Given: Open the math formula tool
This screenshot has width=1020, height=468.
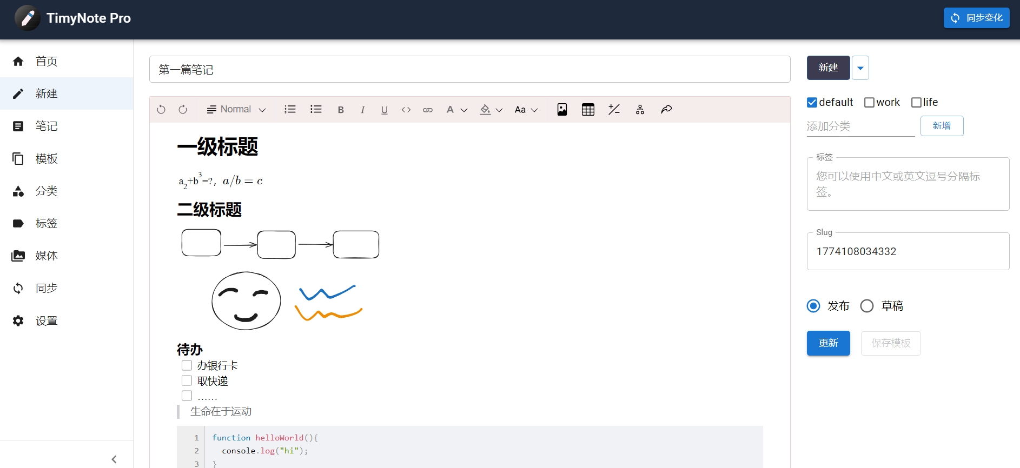Looking at the screenshot, I should point(614,110).
